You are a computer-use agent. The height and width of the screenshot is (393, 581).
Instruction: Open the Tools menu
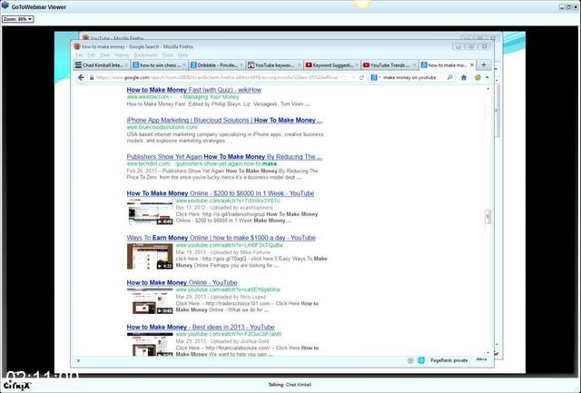pyautogui.click(x=168, y=55)
